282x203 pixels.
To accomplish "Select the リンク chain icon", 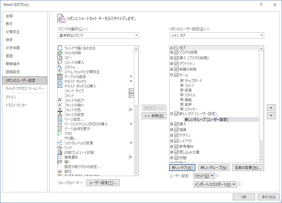I will click(60, 148).
